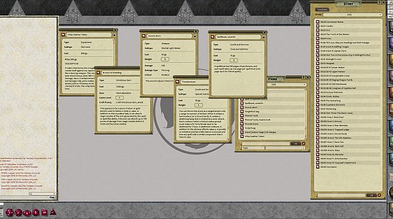Click the red d4 pyramid die
The height and width of the screenshot is (219, 393).
coord(53,212)
